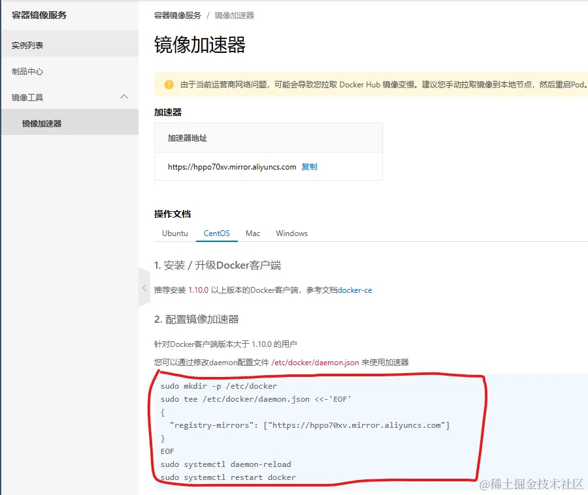
Task: Click the 加速器 section heading
Action: pos(168,112)
